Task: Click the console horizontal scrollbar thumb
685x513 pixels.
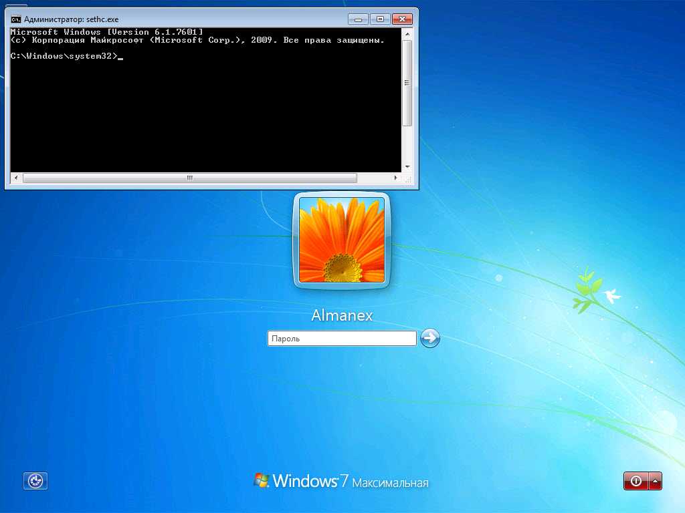Action: pos(189,178)
